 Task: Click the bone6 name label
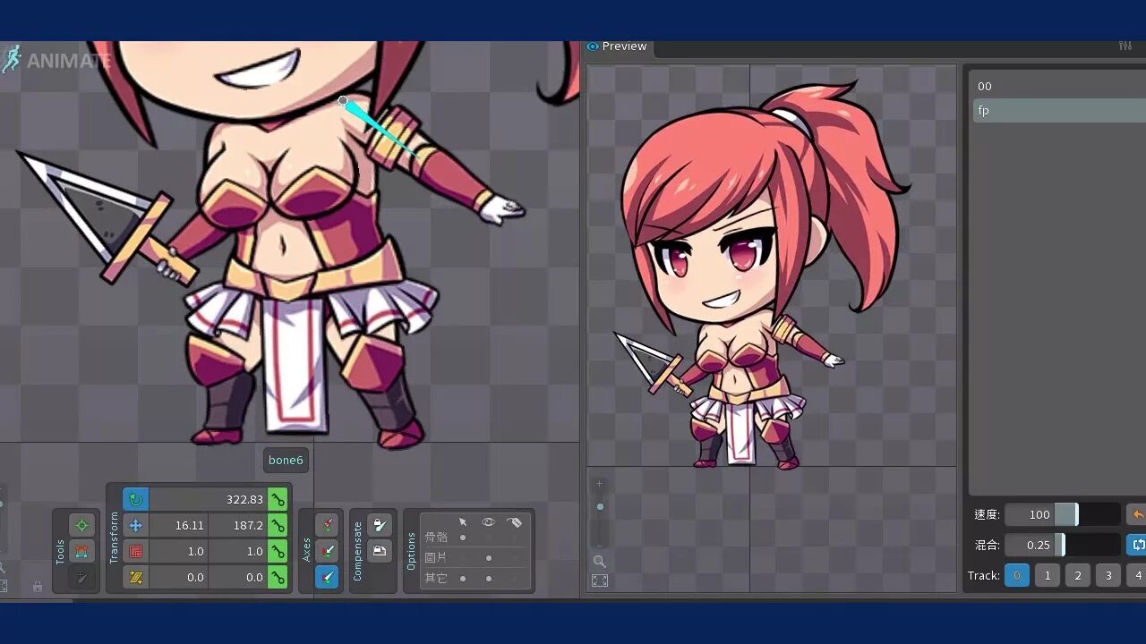coord(286,460)
